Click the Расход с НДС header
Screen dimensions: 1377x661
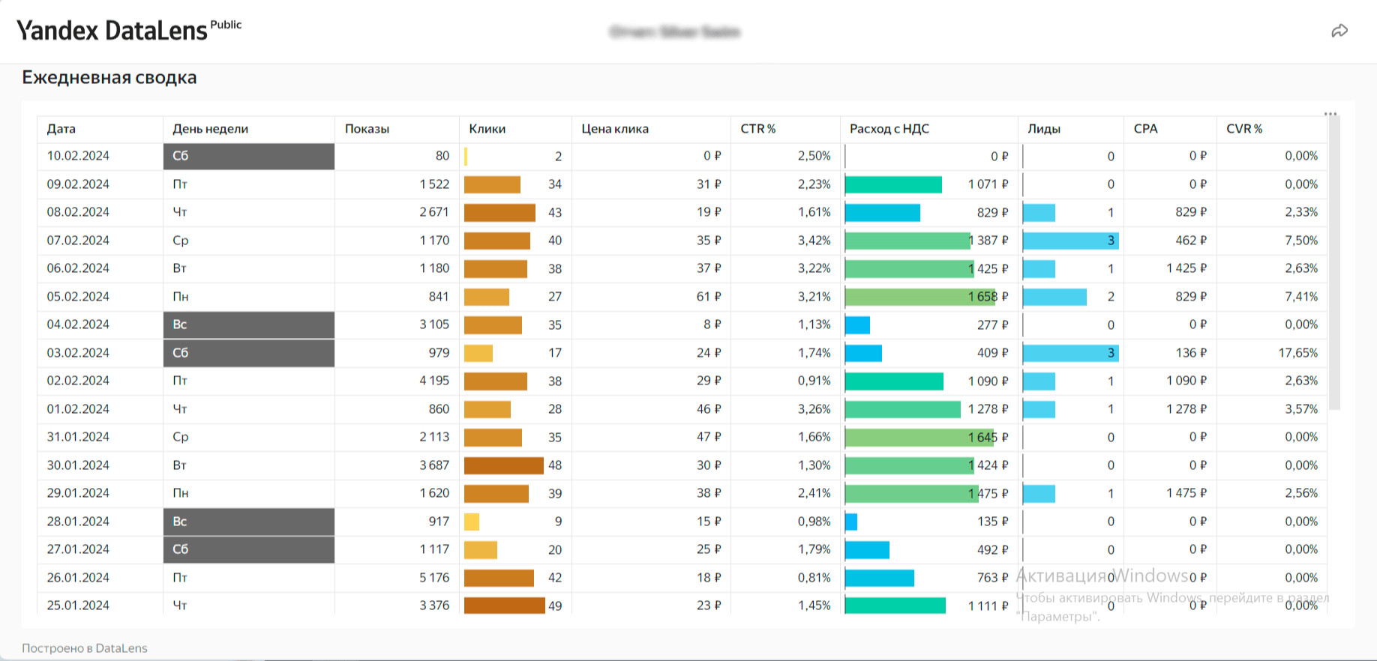889,129
